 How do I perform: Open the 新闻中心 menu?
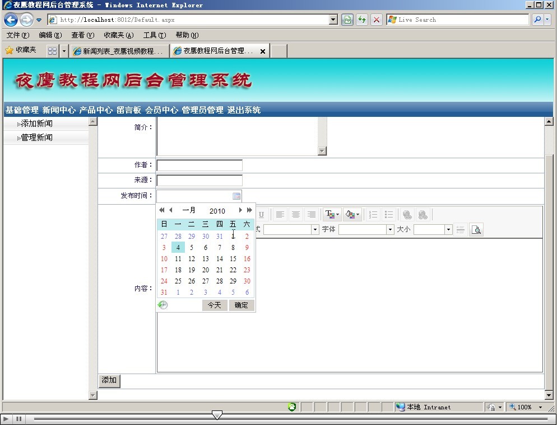click(x=59, y=110)
